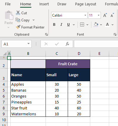Open the Fill Color dropdown arrow
Viewport: 118px width, 126px height.
click(101, 25)
